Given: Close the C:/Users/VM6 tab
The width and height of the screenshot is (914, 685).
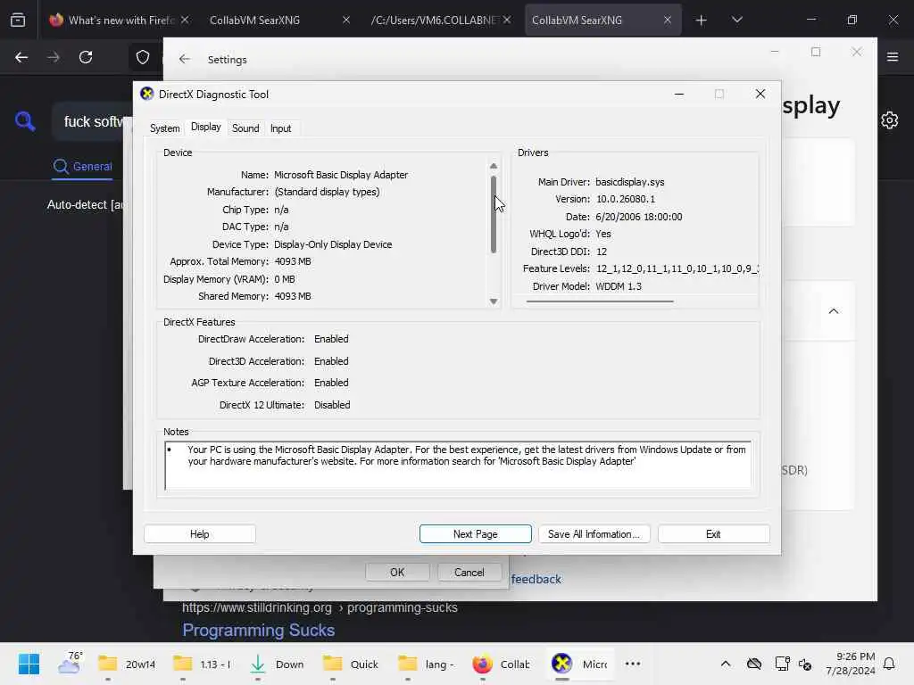Looking at the screenshot, I should click(507, 20).
